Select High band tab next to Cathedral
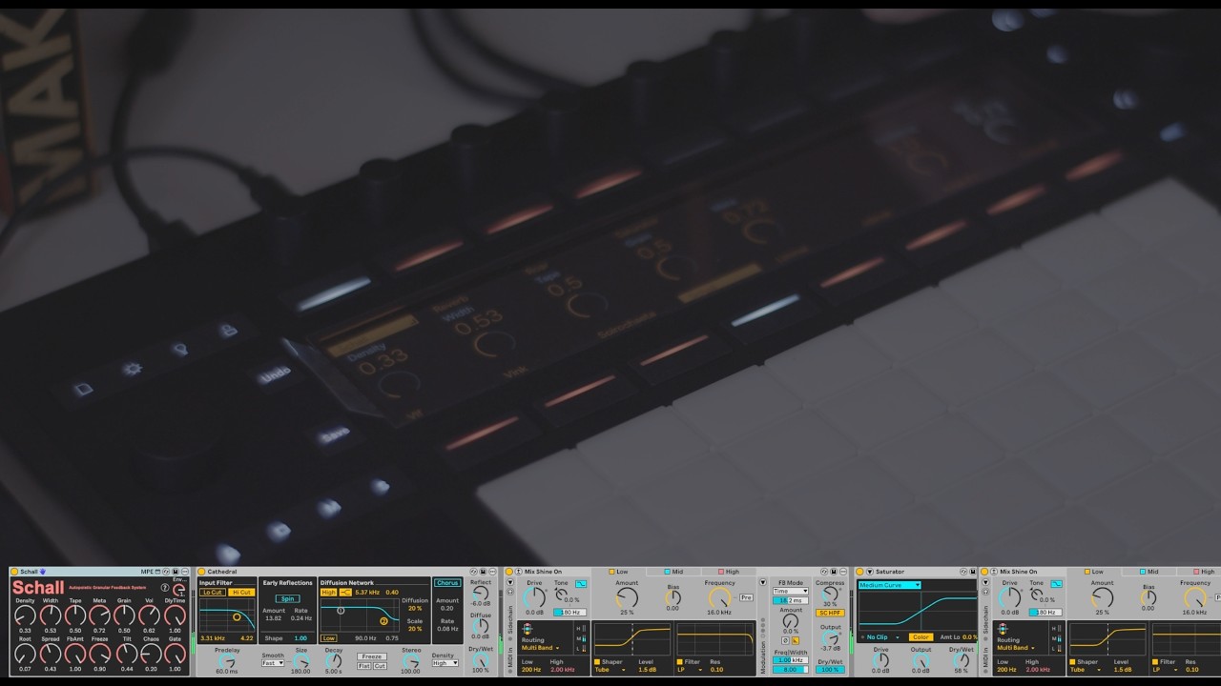The height and width of the screenshot is (686, 1221). click(729, 572)
